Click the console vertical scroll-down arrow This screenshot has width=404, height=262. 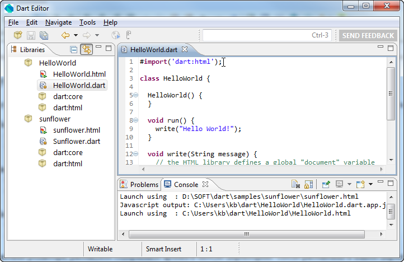click(391, 225)
